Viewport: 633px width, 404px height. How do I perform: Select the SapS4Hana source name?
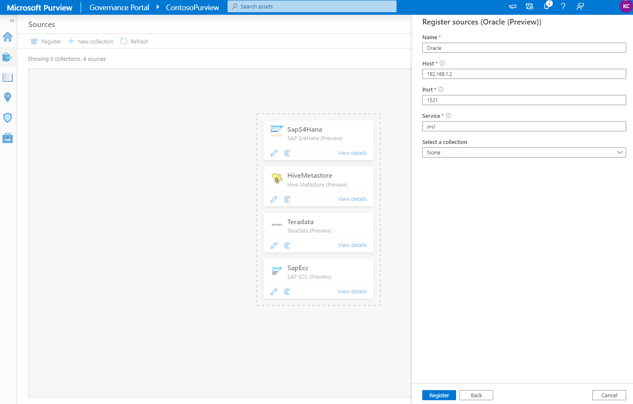[305, 130]
